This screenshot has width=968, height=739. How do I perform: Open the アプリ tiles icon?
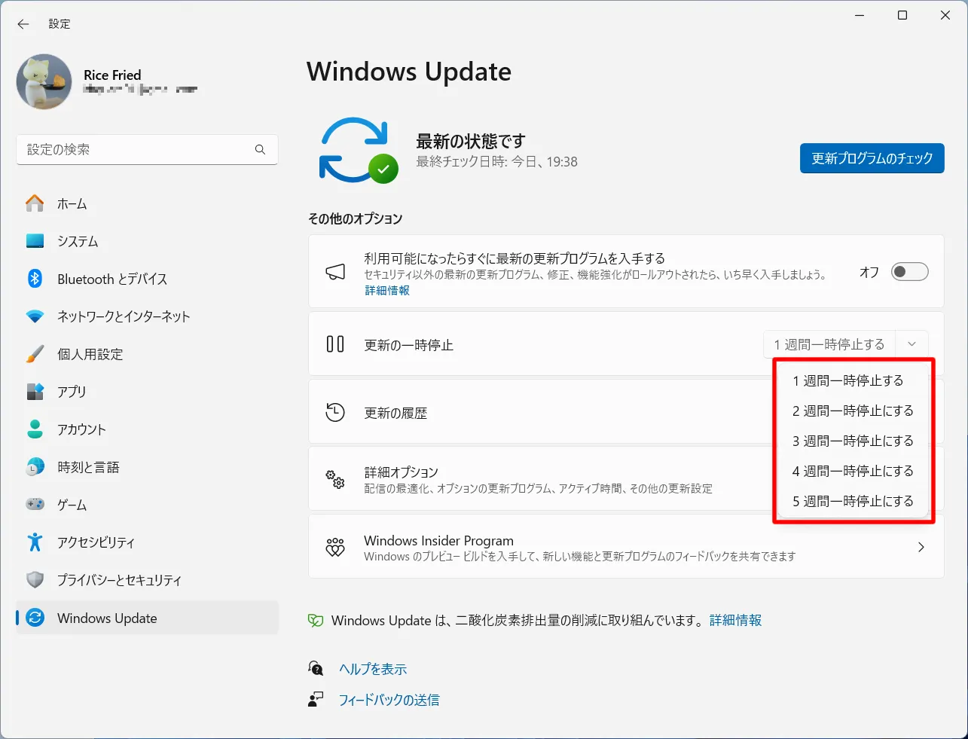[x=35, y=392]
